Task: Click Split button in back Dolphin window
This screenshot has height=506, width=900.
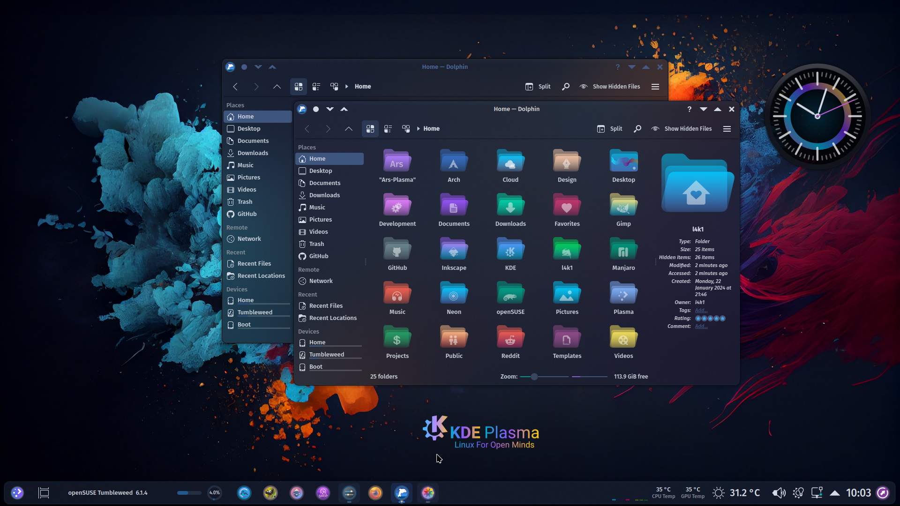Action: [538, 86]
